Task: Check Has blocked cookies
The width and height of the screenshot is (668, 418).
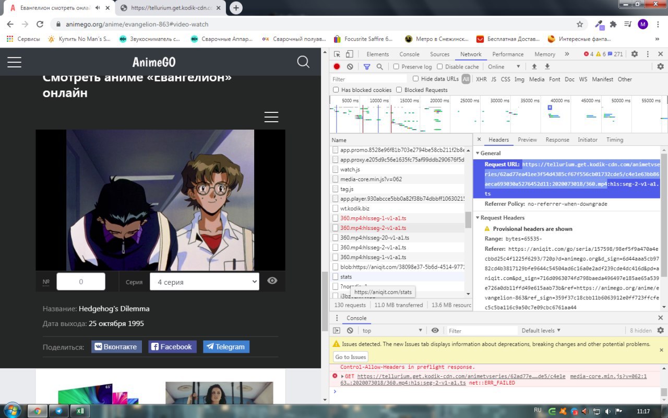Action: 336,90
